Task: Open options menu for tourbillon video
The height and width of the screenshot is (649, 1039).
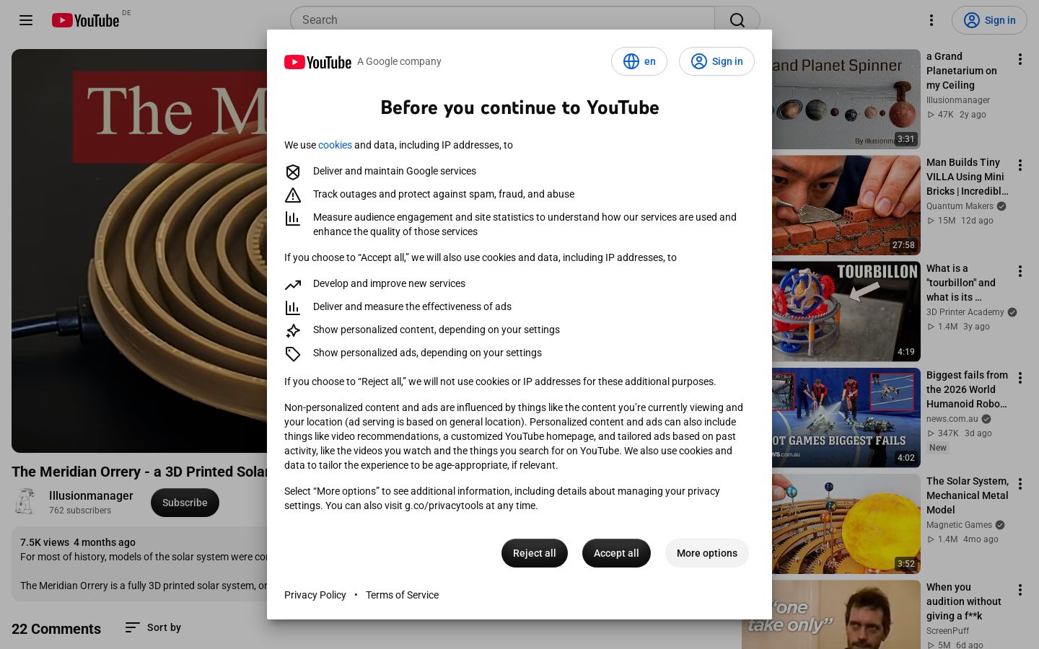Action: 1020,271
